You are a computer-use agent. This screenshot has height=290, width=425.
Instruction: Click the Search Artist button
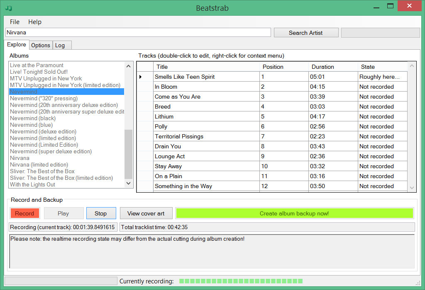(306, 33)
